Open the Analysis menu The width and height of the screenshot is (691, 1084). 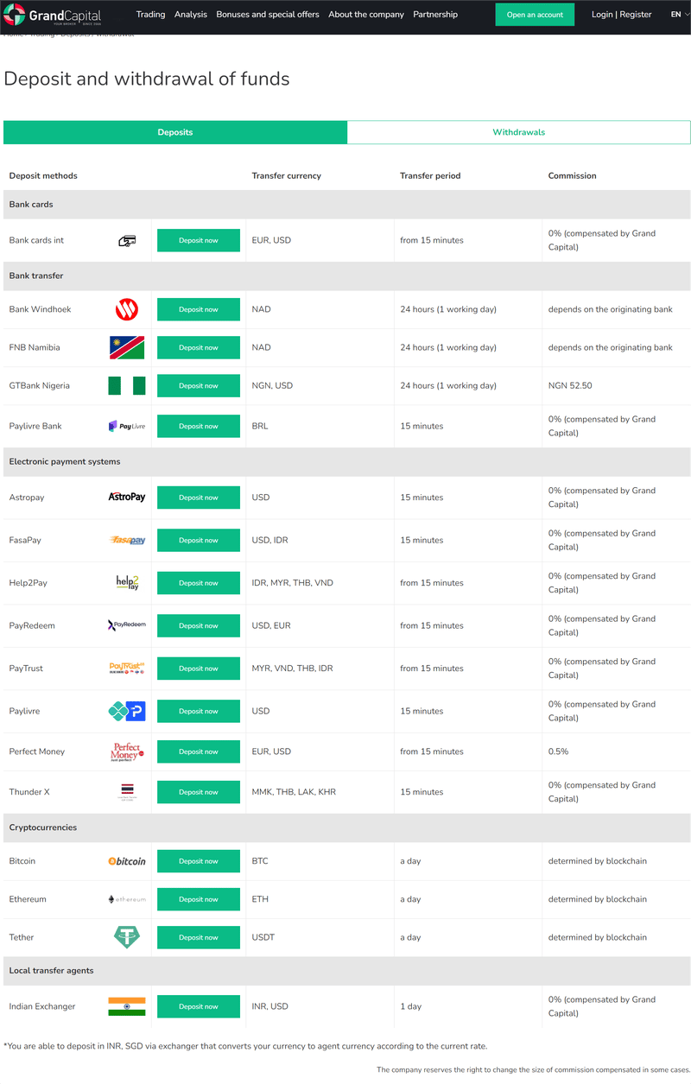tap(191, 15)
